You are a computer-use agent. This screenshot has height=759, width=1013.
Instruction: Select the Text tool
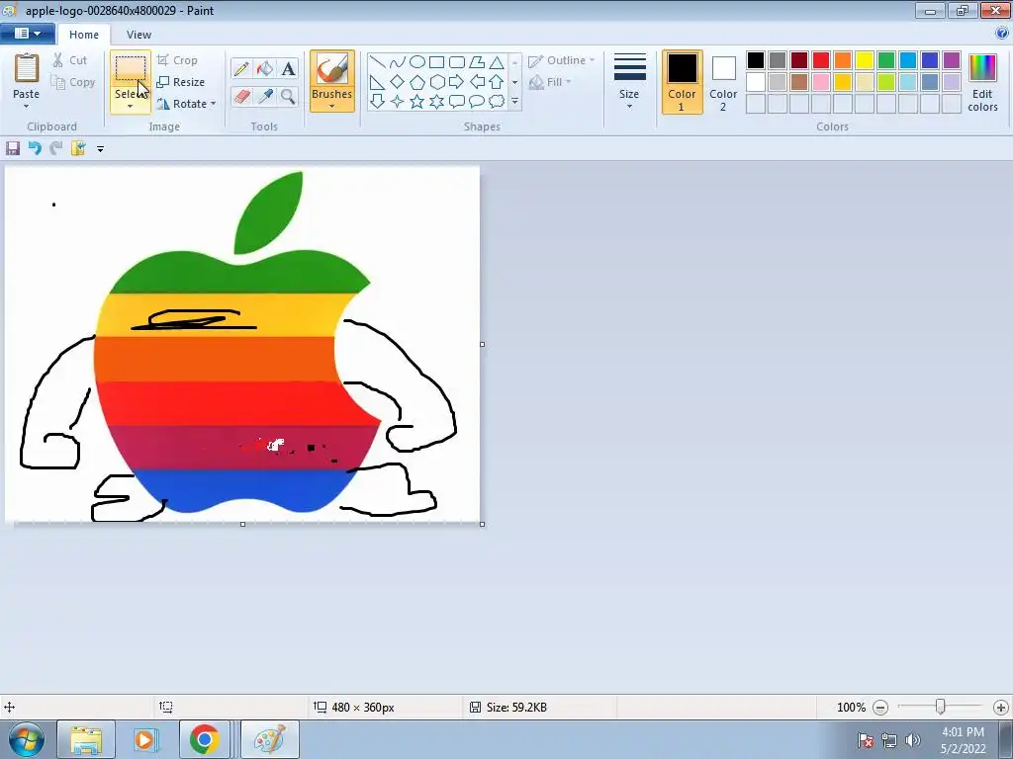click(x=288, y=68)
